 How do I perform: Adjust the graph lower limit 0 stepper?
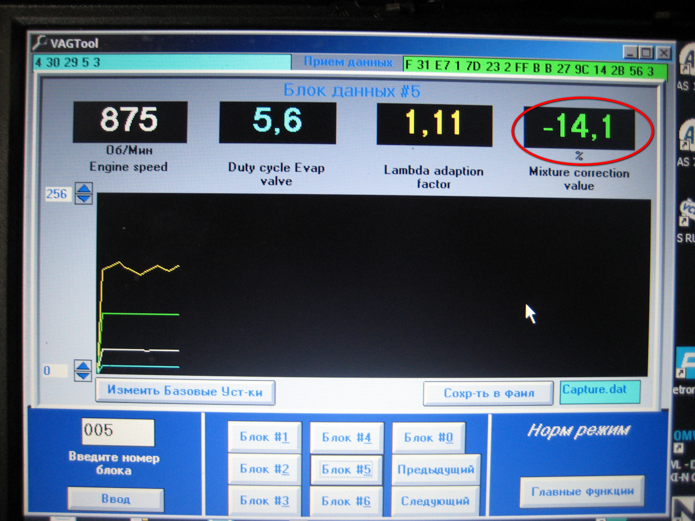pos(83,370)
